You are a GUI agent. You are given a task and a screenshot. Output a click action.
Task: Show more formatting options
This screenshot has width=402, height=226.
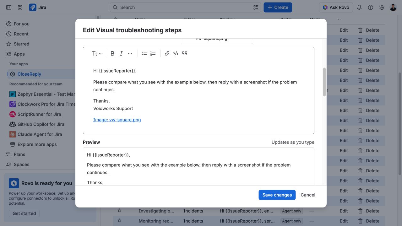pyautogui.click(x=130, y=53)
